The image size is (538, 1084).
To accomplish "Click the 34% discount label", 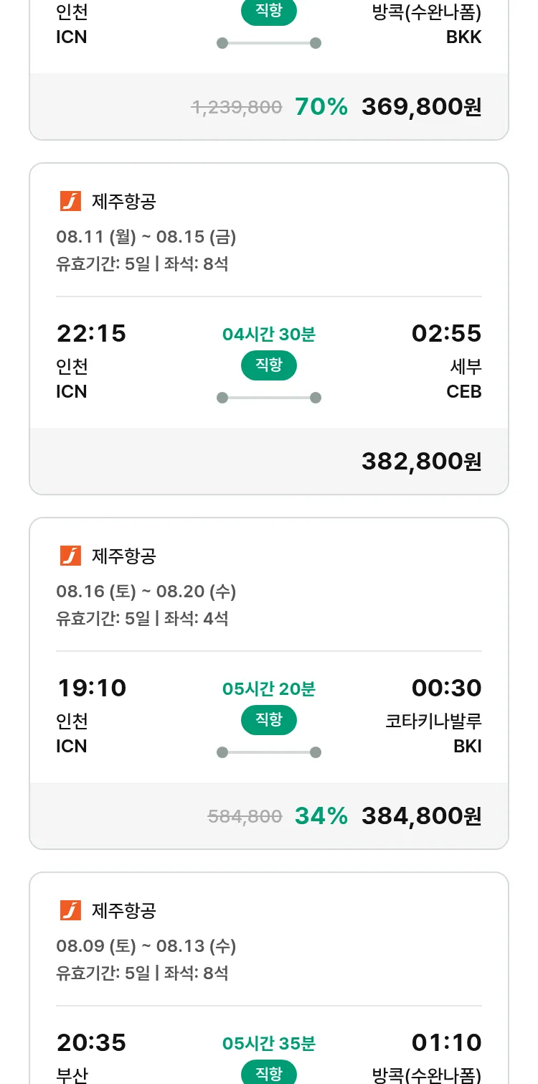I will coord(321,816).
